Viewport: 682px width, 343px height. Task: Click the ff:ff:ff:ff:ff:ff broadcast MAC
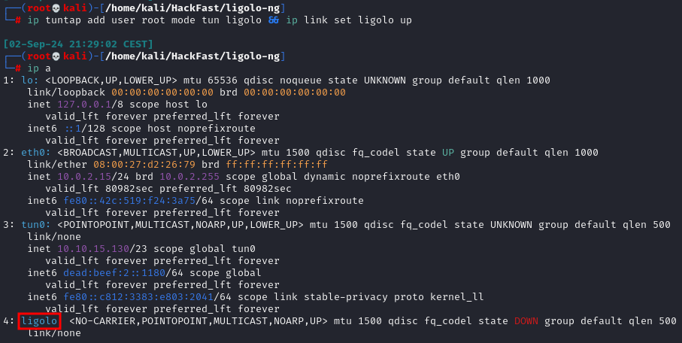pos(277,165)
